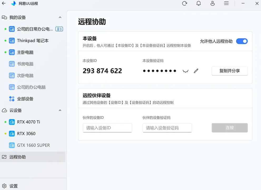Open the notification bell
This screenshot has height=190, width=261.
pyautogui.click(x=199, y=3)
